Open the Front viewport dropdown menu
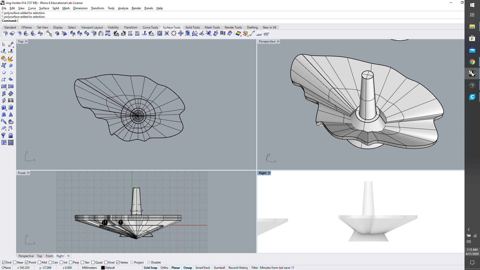This screenshot has width=480, height=270. [x=28, y=173]
